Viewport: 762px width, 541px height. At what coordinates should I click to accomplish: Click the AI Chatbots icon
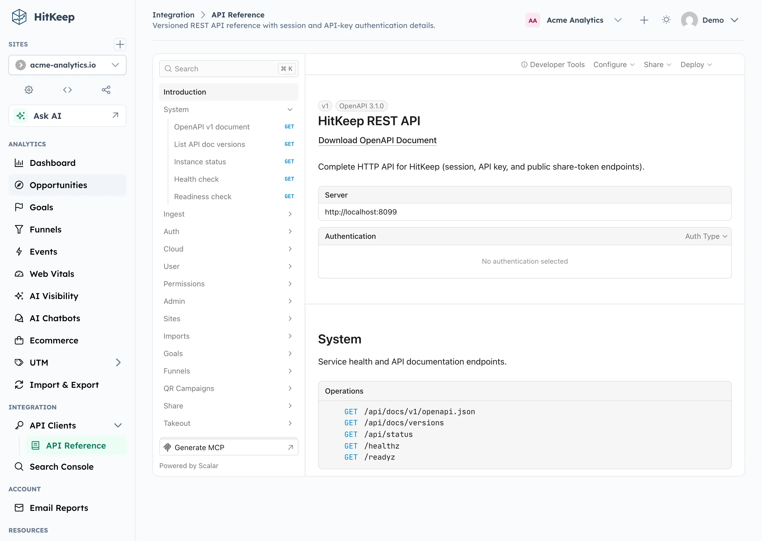point(19,318)
